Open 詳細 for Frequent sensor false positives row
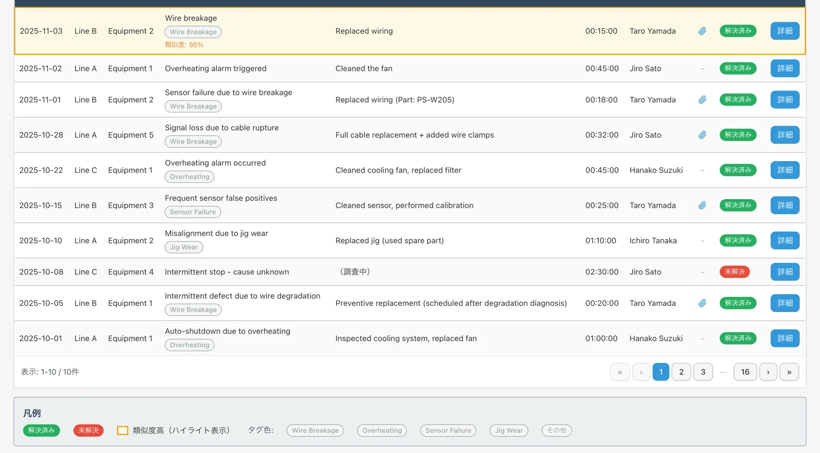The width and height of the screenshot is (820, 453). (x=785, y=205)
